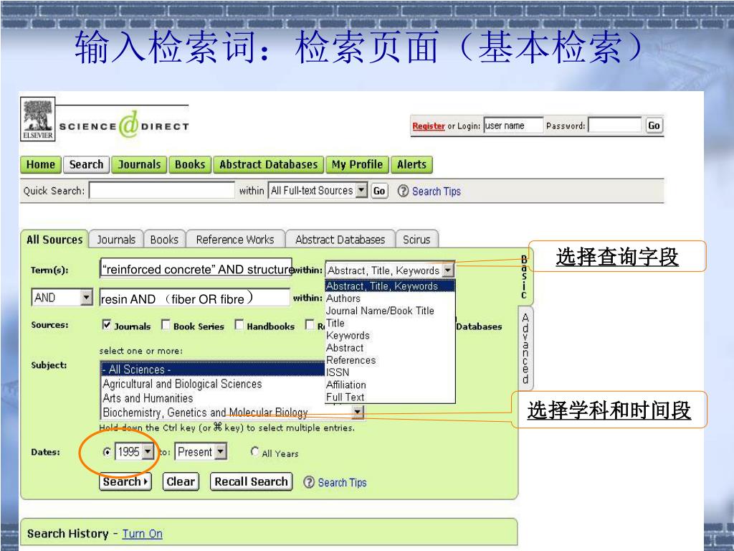Image resolution: width=734 pixels, height=551 pixels.
Task: Switch to the Abstract Databases search tab
Action: point(340,240)
